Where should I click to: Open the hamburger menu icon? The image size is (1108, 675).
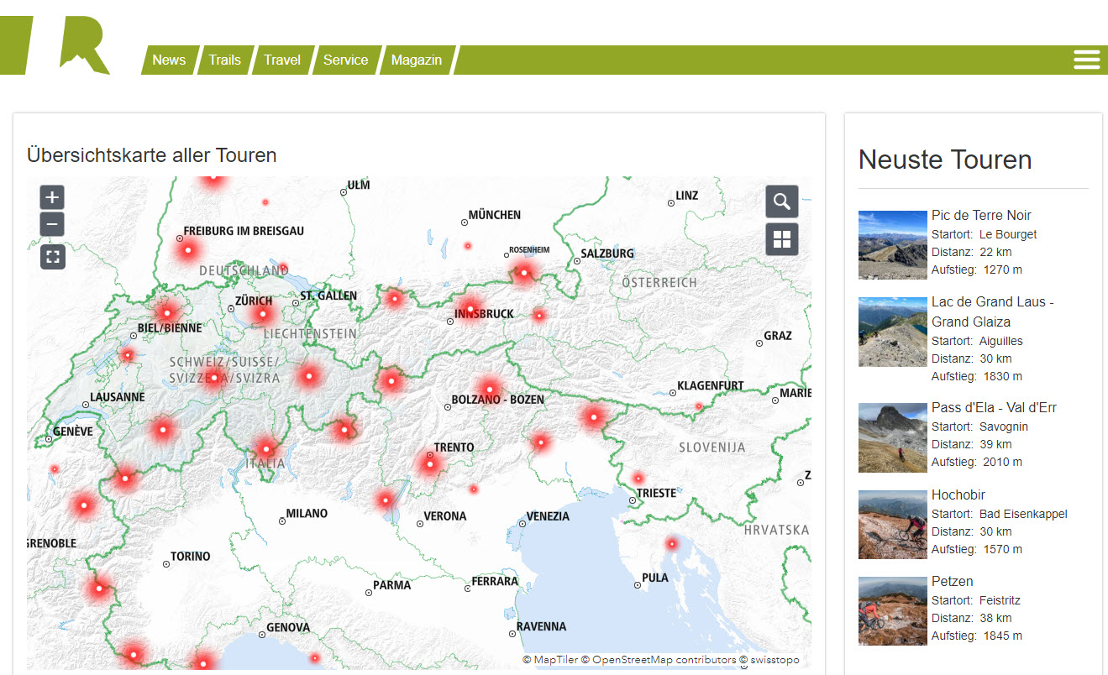coord(1086,60)
